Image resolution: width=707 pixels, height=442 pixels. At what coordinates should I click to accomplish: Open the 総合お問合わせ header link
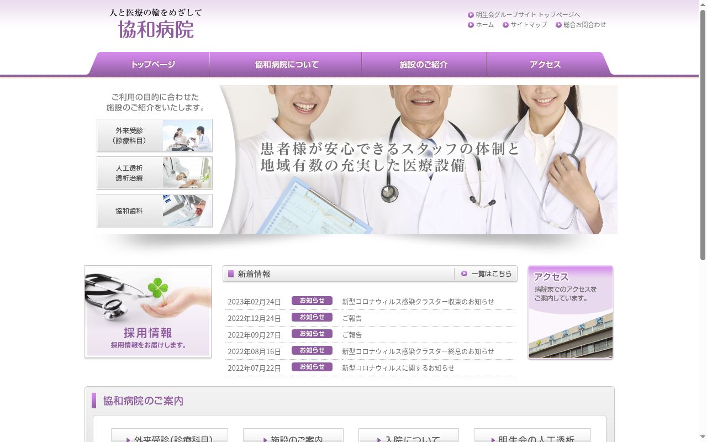pyautogui.click(x=584, y=25)
